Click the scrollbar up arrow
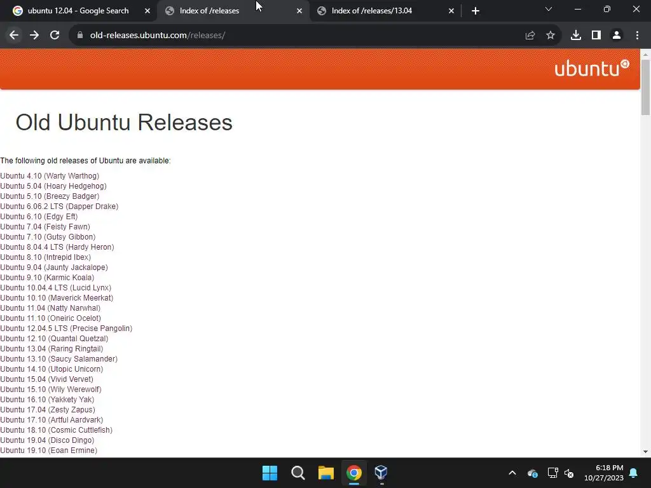This screenshot has height=488, width=651. (x=645, y=54)
